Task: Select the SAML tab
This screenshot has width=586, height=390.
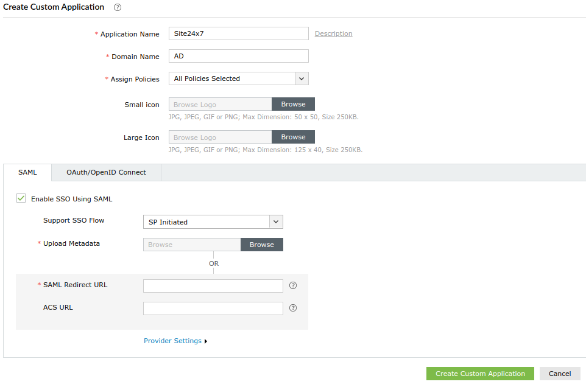Action: click(27, 172)
